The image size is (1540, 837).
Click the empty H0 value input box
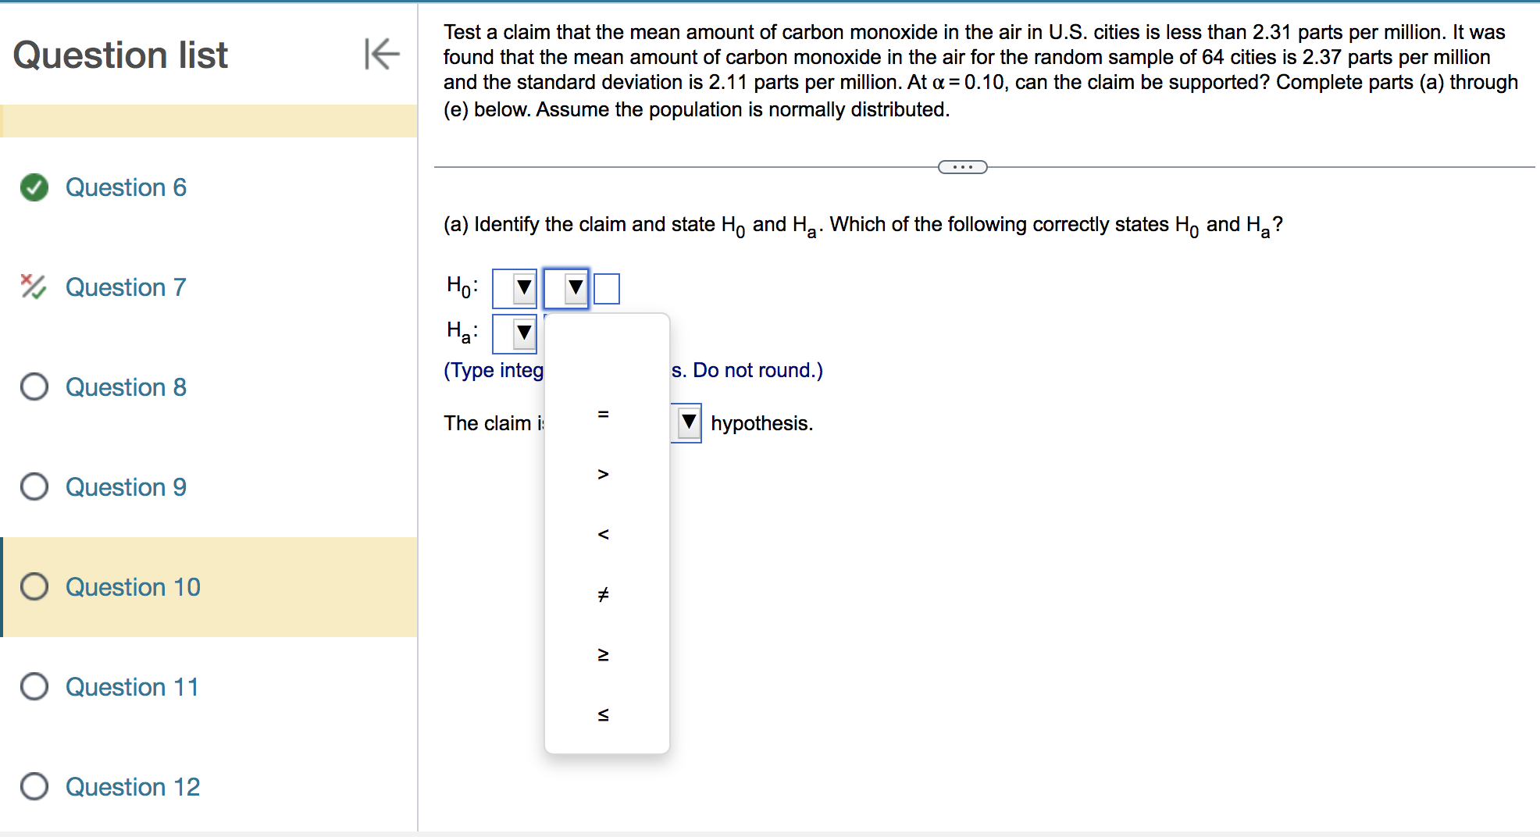[x=607, y=287]
